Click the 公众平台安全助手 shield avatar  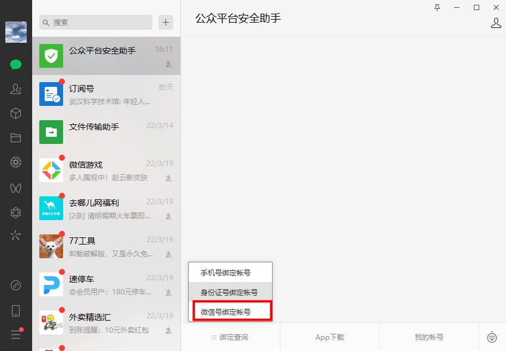(x=51, y=56)
